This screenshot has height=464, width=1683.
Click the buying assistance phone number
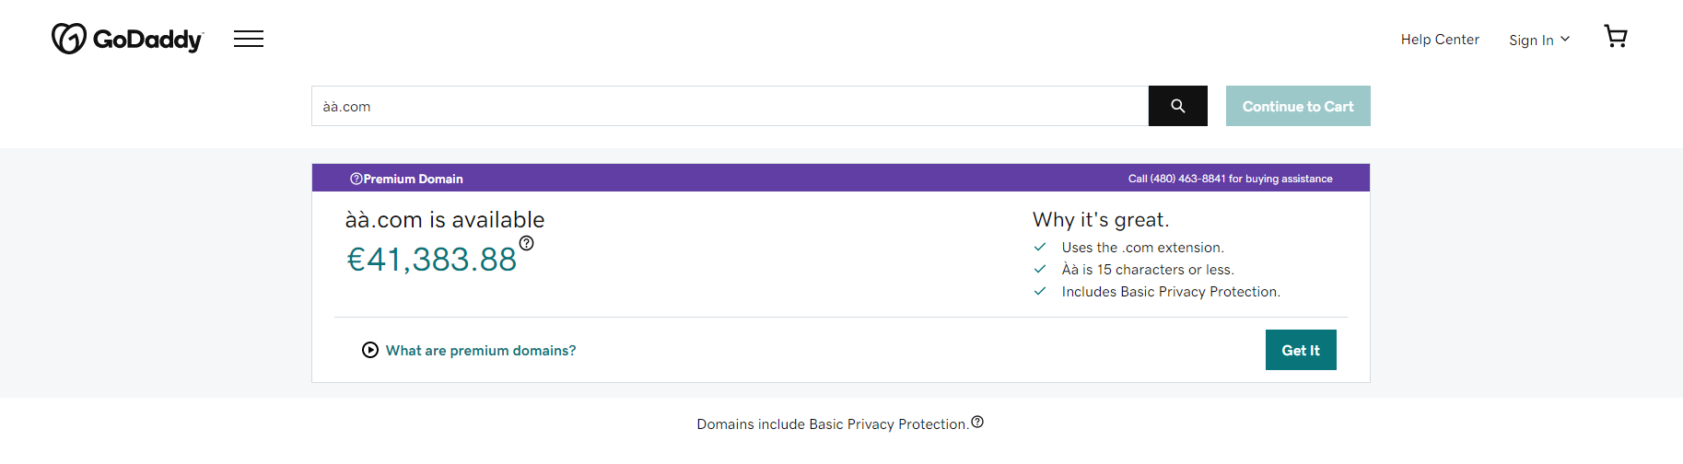coord(1187,179)
